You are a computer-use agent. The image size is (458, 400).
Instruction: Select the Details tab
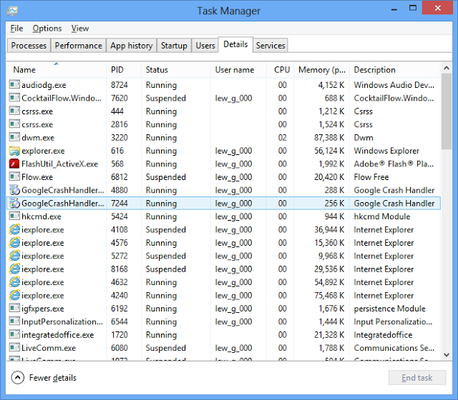(235, 44)
